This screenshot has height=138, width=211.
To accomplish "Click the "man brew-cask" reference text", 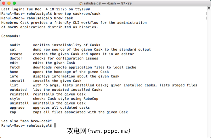I will point(39,121).
